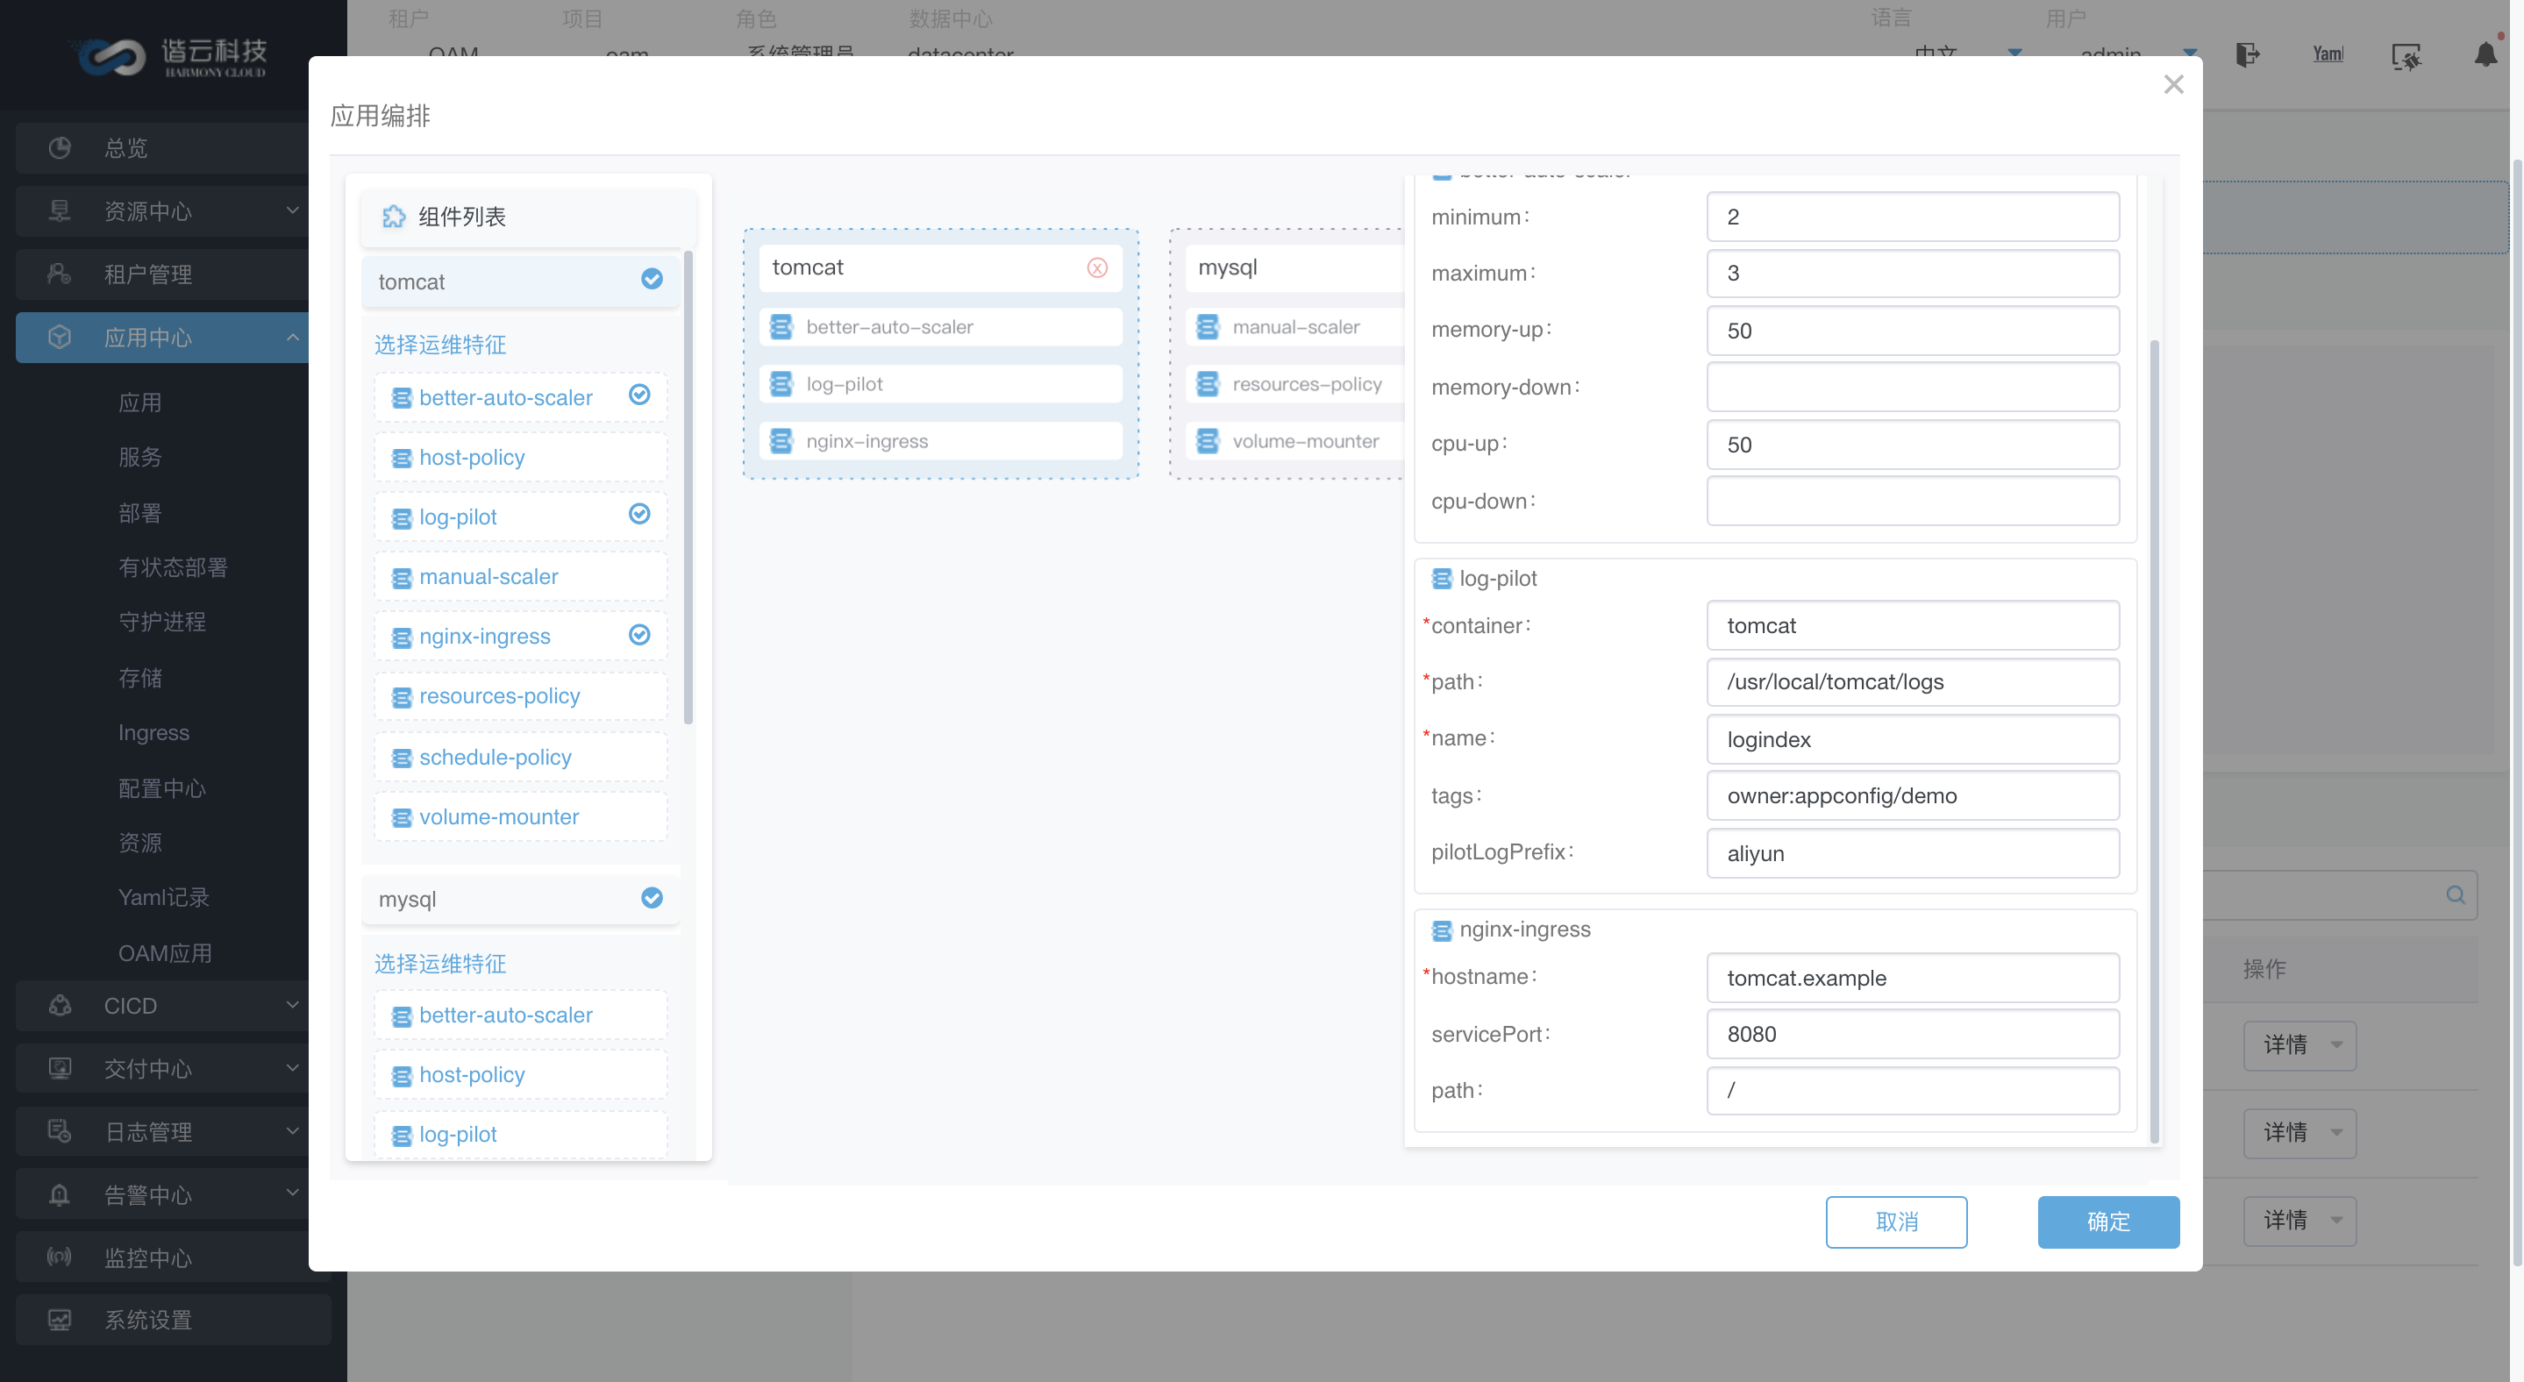Click the schedule-policy icon under tomcat traits
Image resolution: width=2524 pixels, height=1382 pixels.
click(x=402, y=759)
